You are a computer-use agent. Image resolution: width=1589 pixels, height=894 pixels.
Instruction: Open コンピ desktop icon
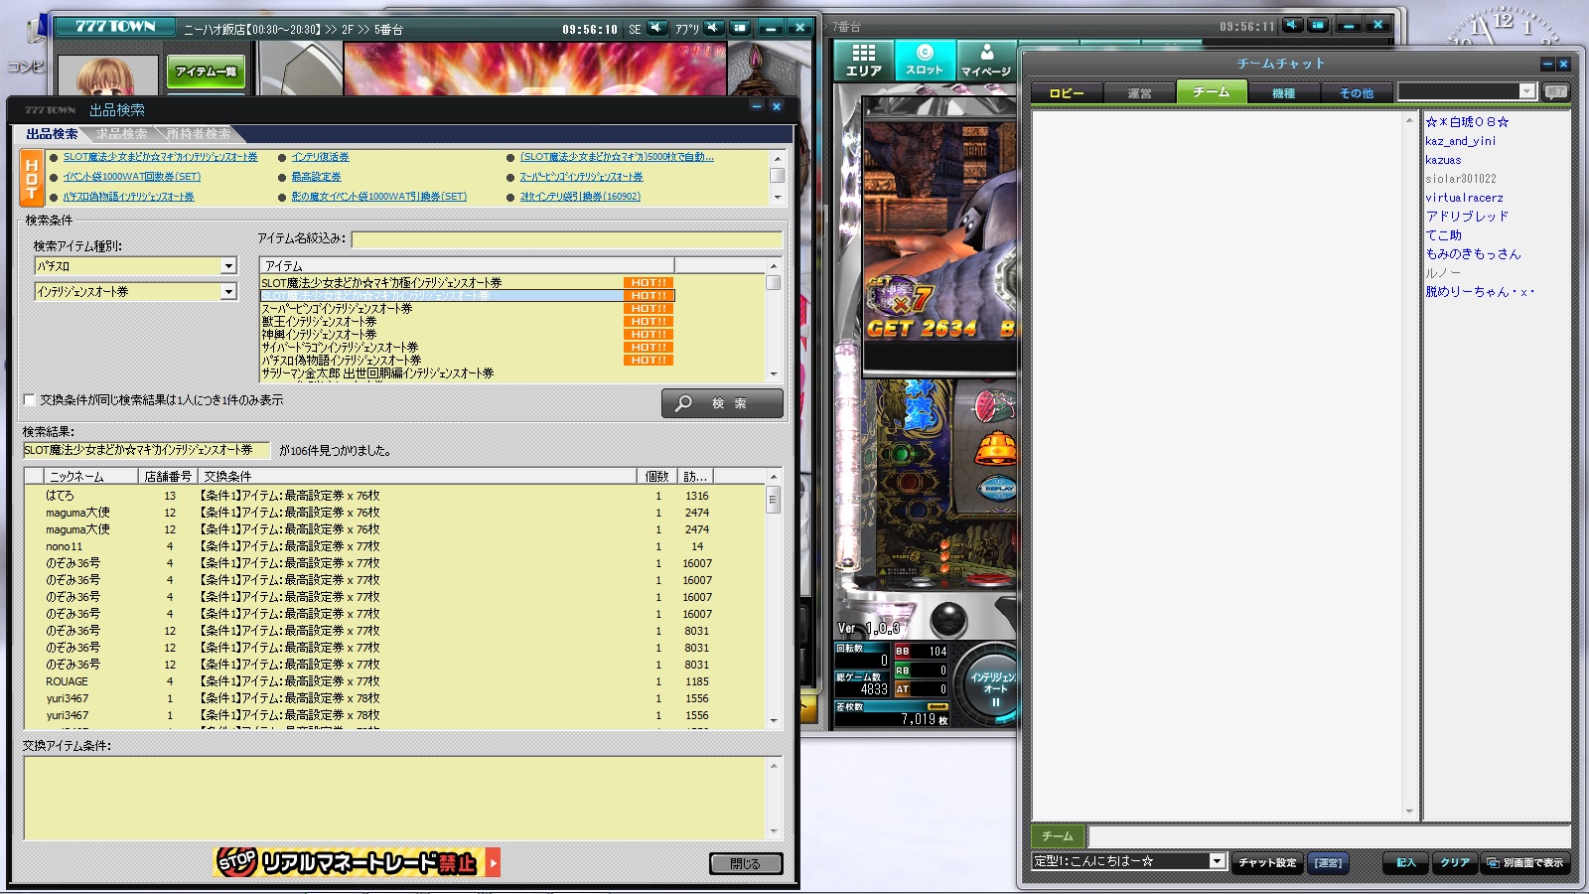pyautogui.click(x=28, y=45)
